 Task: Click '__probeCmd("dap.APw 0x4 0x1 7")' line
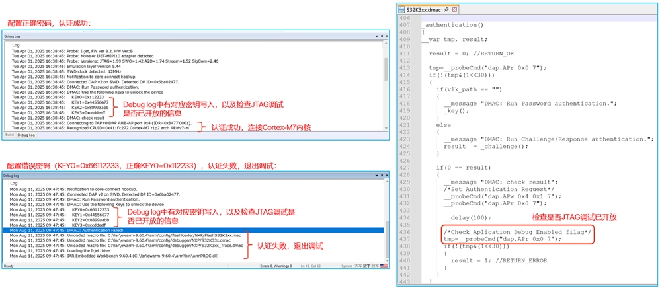[x=502, y=196]
